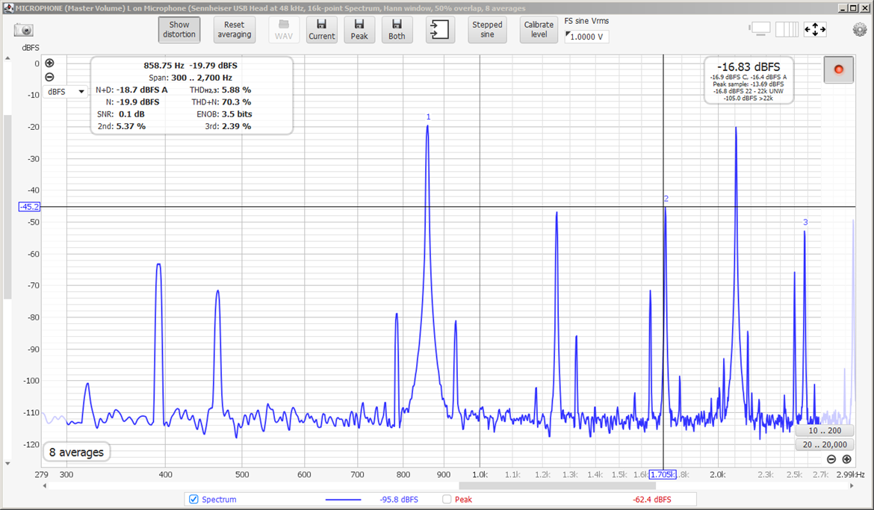
Task: Uncheck the Spectrum trace checkbox
Action: (193, 499)
